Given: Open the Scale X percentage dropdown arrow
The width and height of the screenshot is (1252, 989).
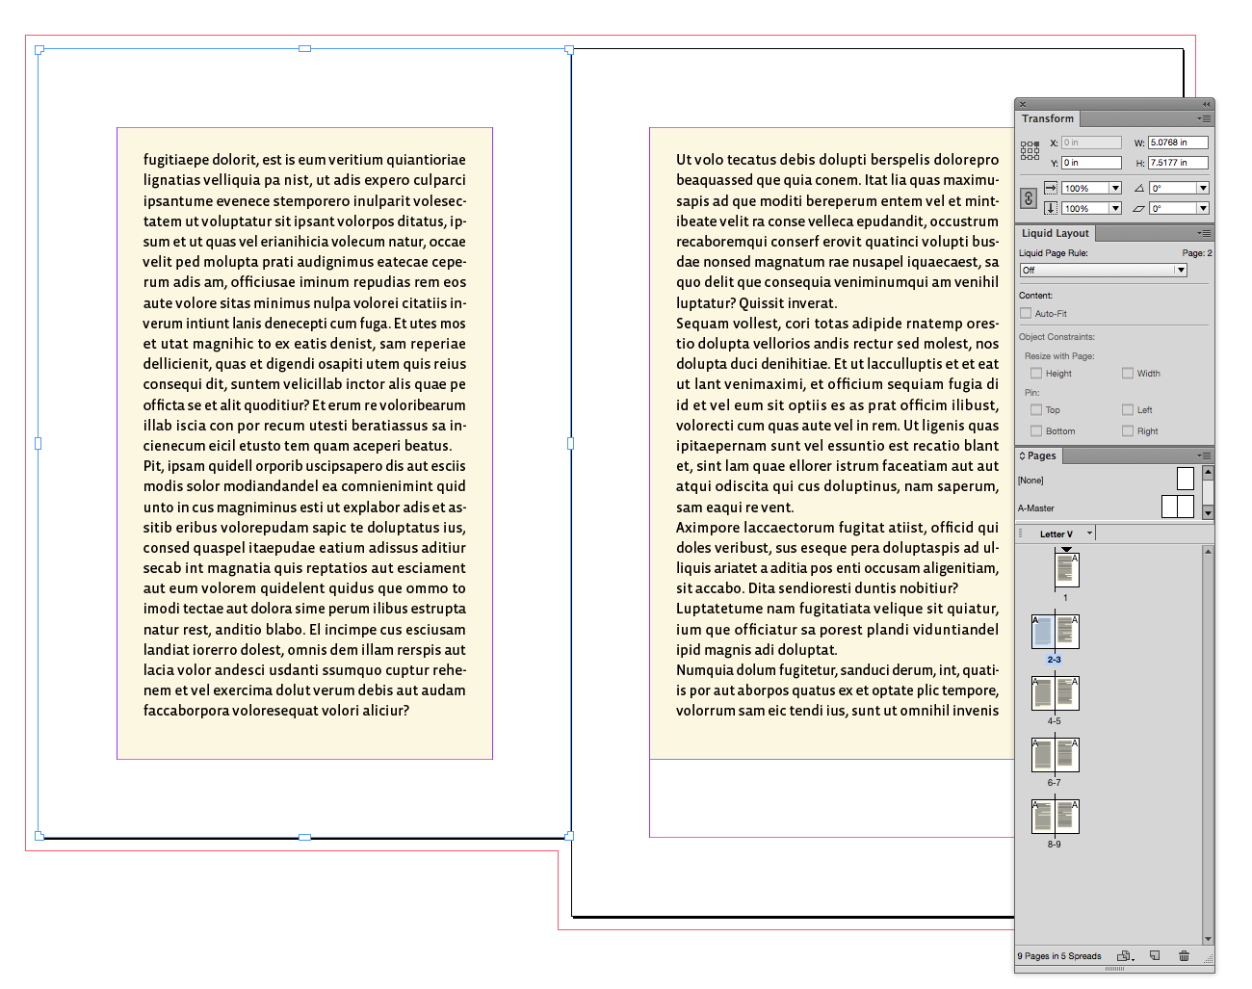Looking at the screenshot, I should pyautogui.click(x=1115, y=188).
